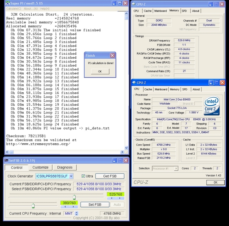The width and height of the screenshot is (229, 226).
Task: Click the Auto button in SetFSB
Action: click(x=117, y=205)
